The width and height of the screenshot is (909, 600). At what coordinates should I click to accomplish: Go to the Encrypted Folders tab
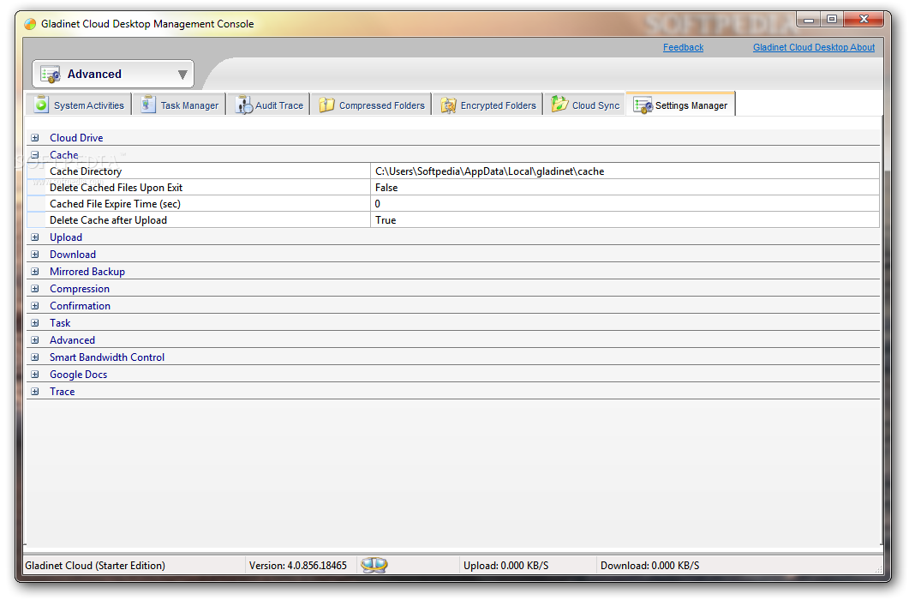488,105
